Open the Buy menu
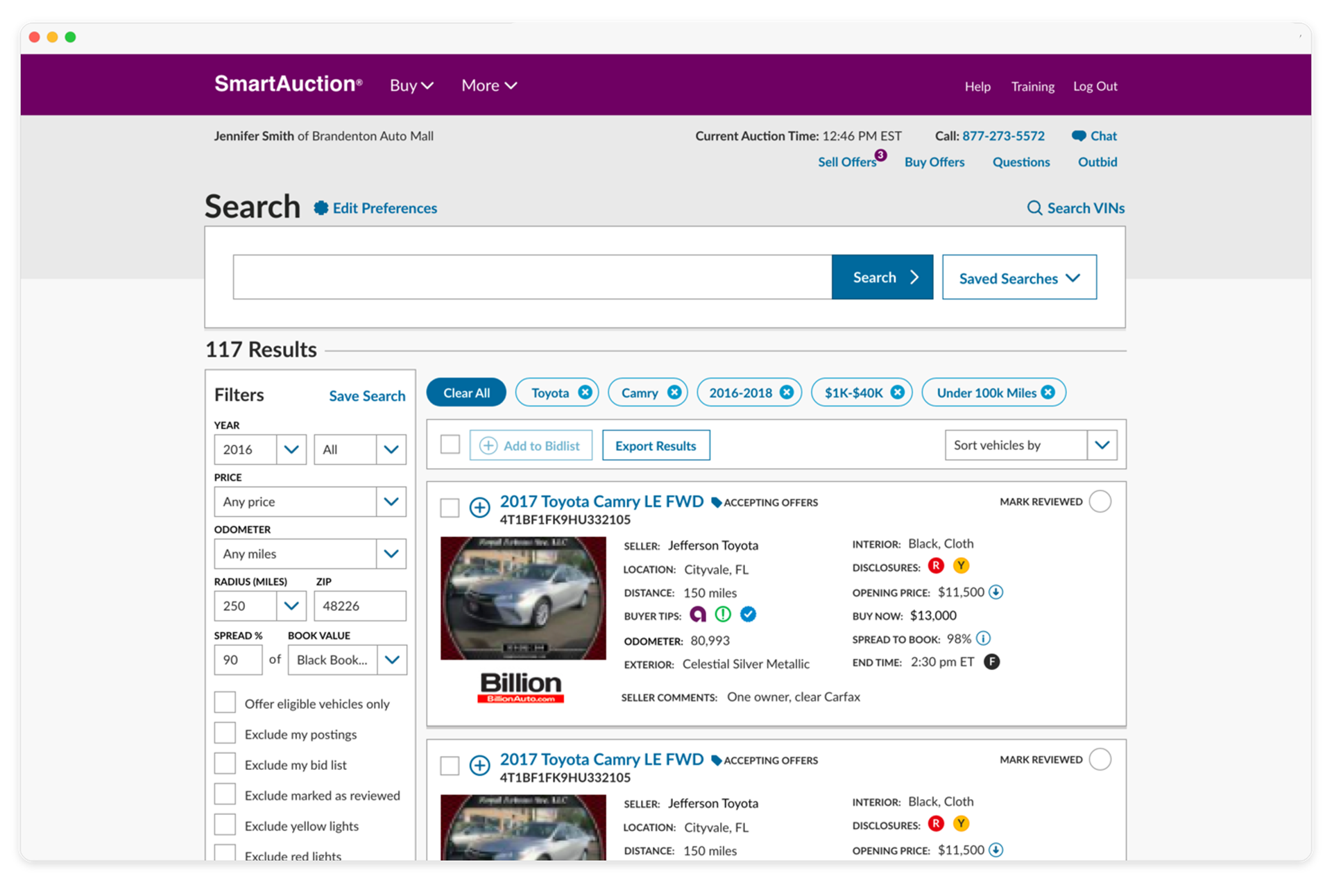 [x=411, y=85]
